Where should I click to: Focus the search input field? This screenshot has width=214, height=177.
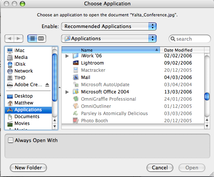point(190,39)
